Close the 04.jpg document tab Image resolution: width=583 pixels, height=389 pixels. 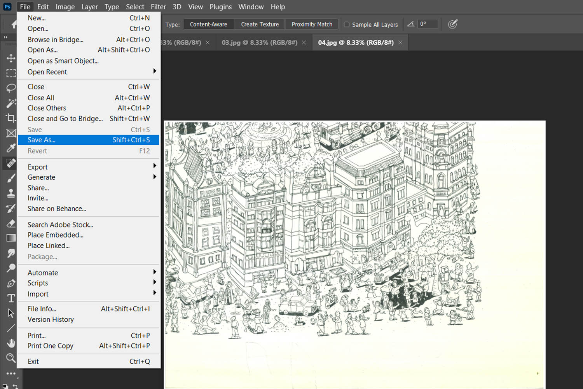pos(400,42)
